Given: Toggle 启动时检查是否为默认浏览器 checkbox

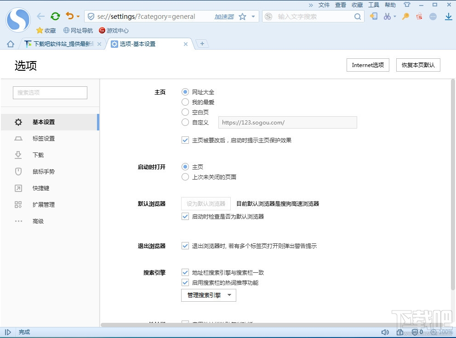Looking at the screenshot, I should click(x=185, y=216).
